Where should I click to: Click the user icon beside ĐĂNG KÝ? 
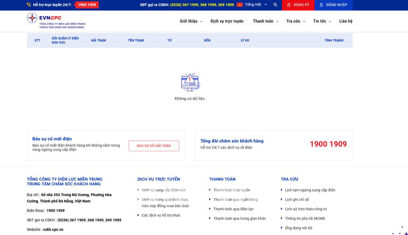pos(289,5)
